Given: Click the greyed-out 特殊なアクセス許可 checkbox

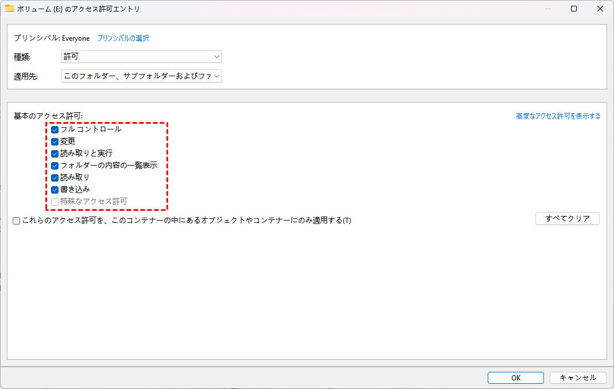Looking at the screenshot, I should [55, 202].
